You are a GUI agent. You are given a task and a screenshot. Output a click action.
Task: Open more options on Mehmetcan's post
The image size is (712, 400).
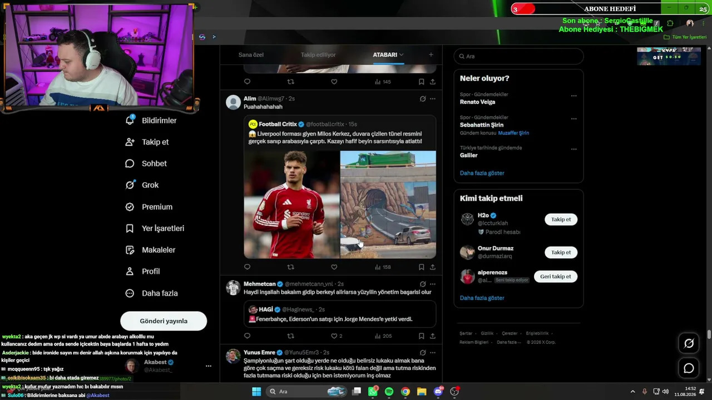click(x=433, y=284)
